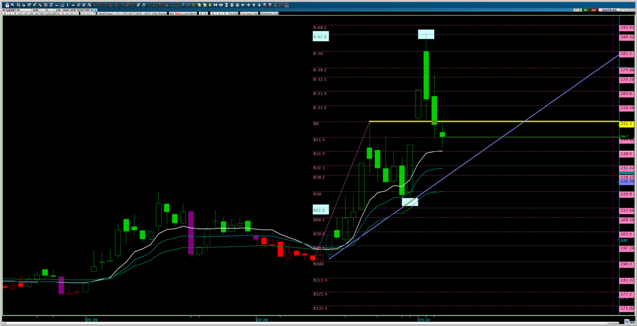Choose the 60 minute period button

pyautogui.click(x=42, y=13)
